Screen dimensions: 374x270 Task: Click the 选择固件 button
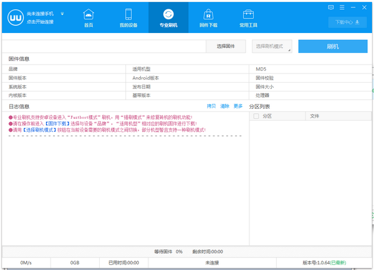click(226, 47)
